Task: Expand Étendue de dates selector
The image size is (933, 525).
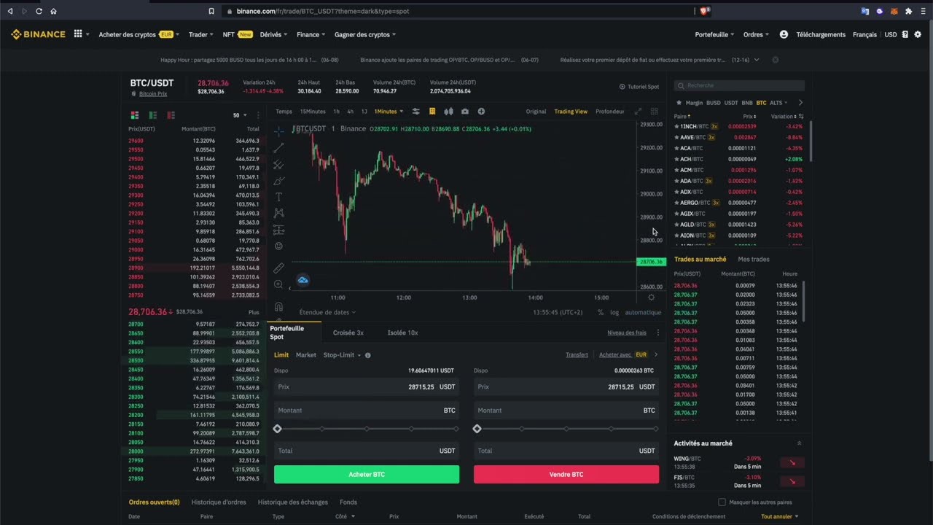Action: pyautogui.click(x=327, y=312)
